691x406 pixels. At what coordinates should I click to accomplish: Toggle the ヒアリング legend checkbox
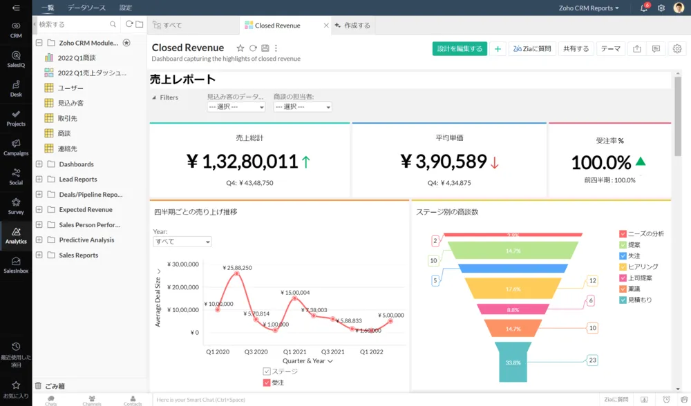pyautogui.click(x=623, y=267)
